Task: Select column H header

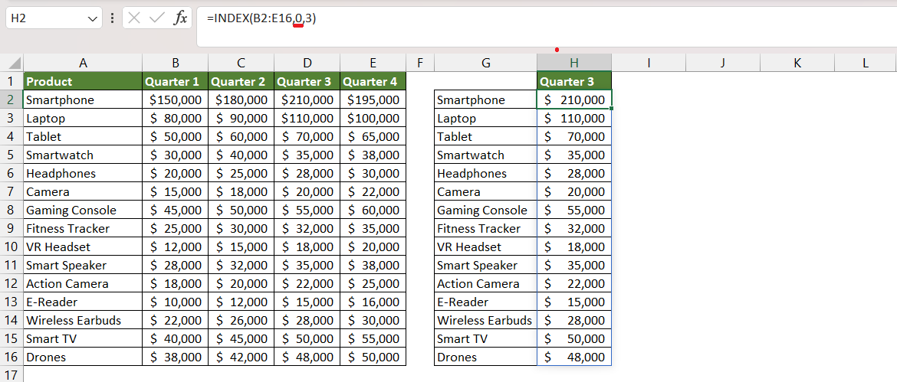Action: [x=574, y=63]
